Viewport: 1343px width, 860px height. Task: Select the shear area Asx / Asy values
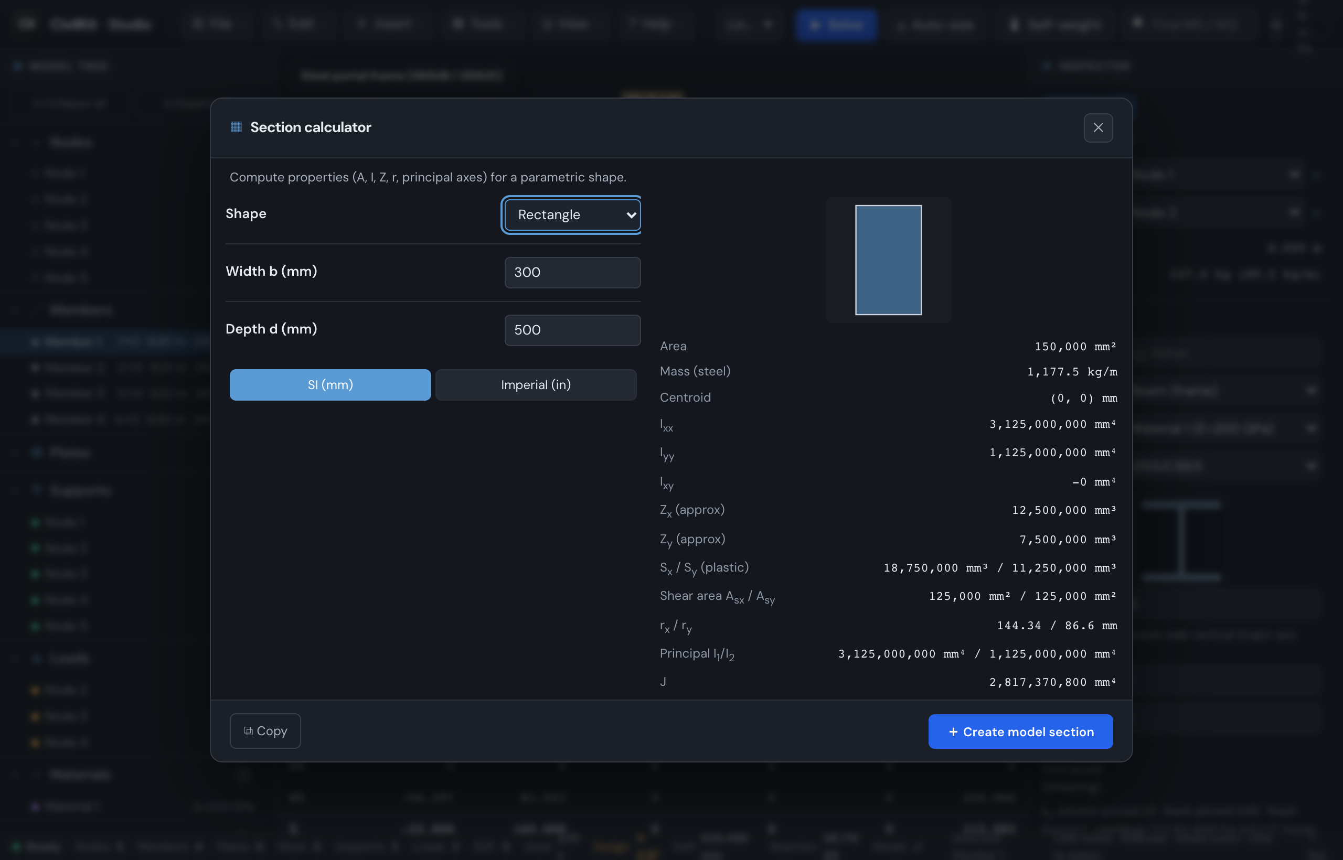coord(1022,596)
